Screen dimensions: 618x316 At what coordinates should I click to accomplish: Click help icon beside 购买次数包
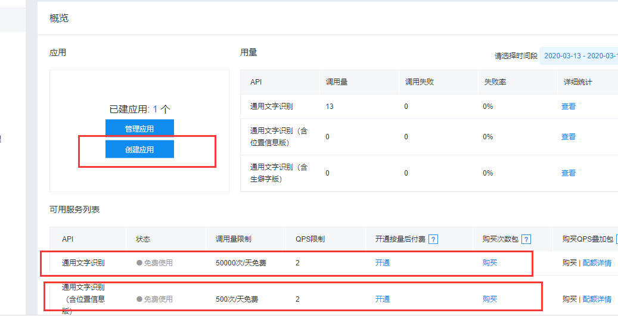pos(526,239)
